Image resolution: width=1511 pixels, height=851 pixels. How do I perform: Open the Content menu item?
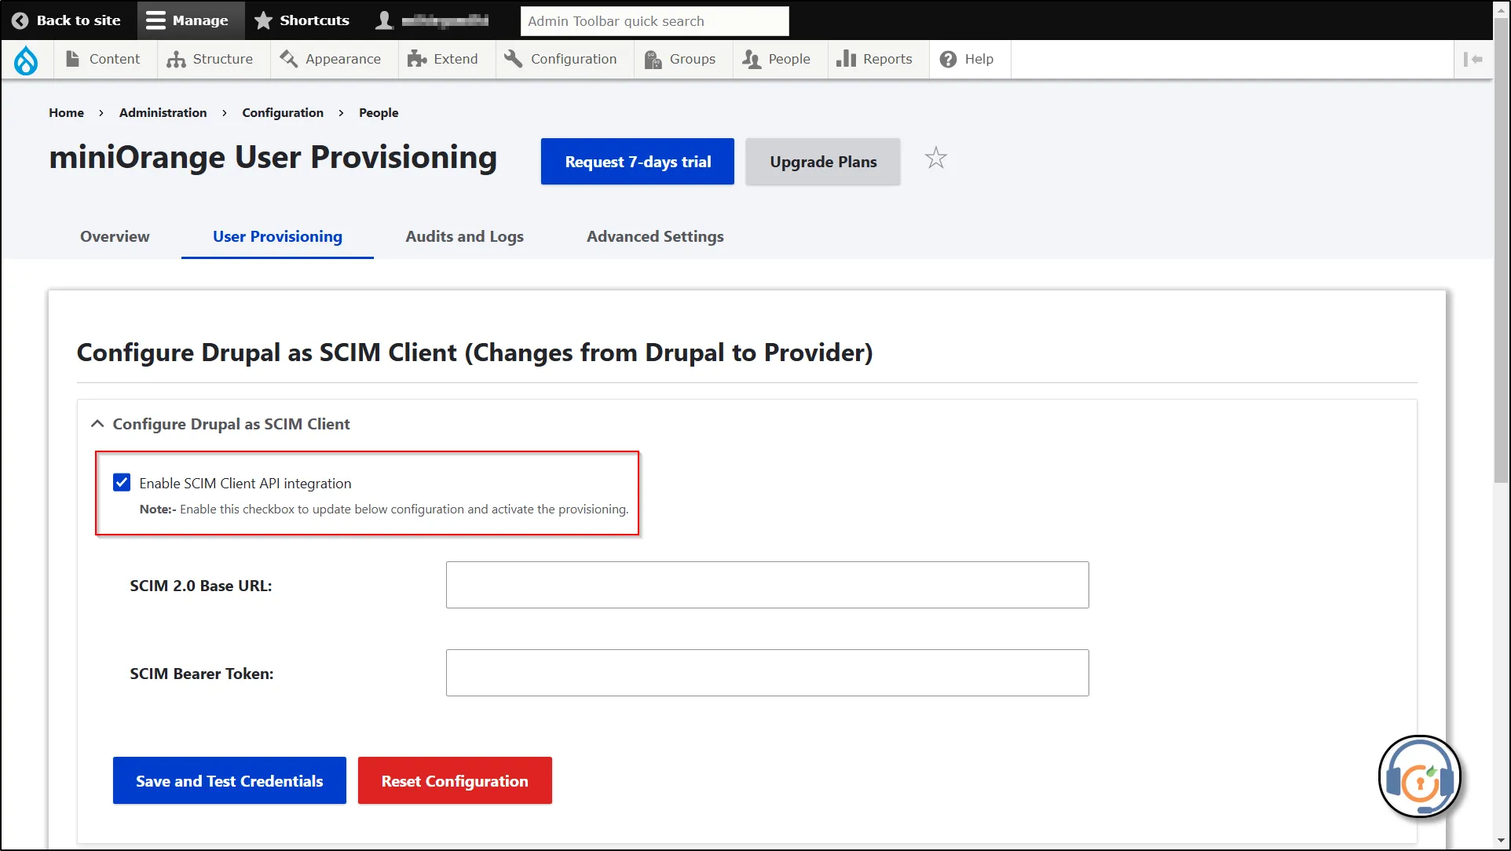click(x=105, y=59)
